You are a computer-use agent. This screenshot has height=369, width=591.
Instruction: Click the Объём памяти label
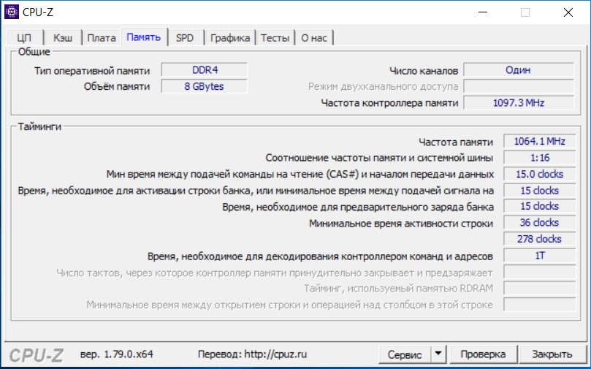(x=117, y=87)
